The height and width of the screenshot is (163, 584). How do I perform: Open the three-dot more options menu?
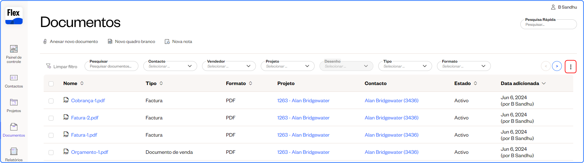570,67
